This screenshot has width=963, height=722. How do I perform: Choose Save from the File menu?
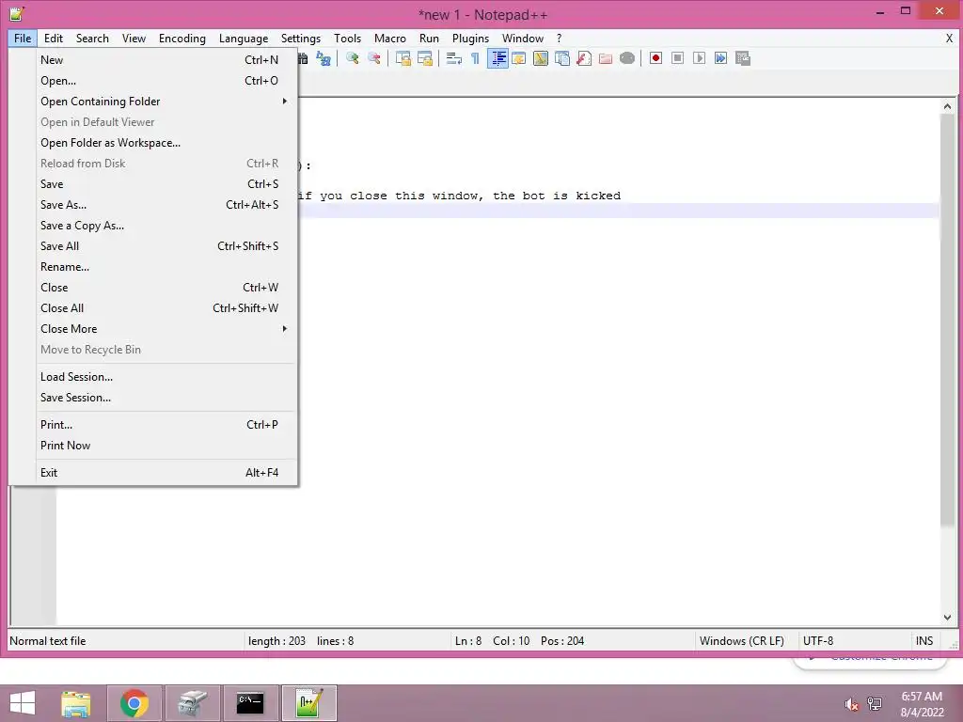click(160, 184)
